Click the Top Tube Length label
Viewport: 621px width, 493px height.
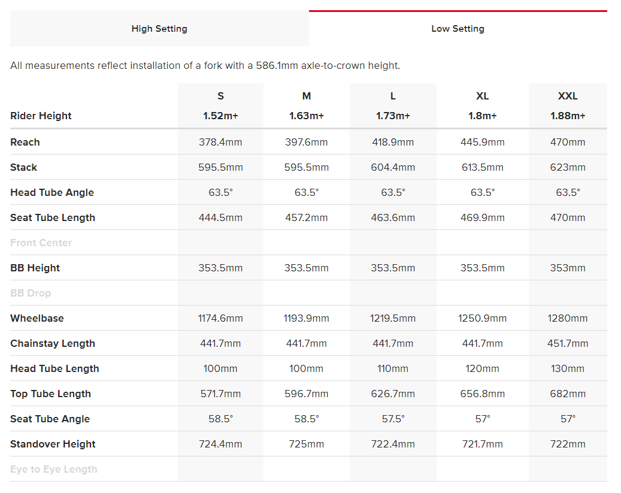coord(51,394)
